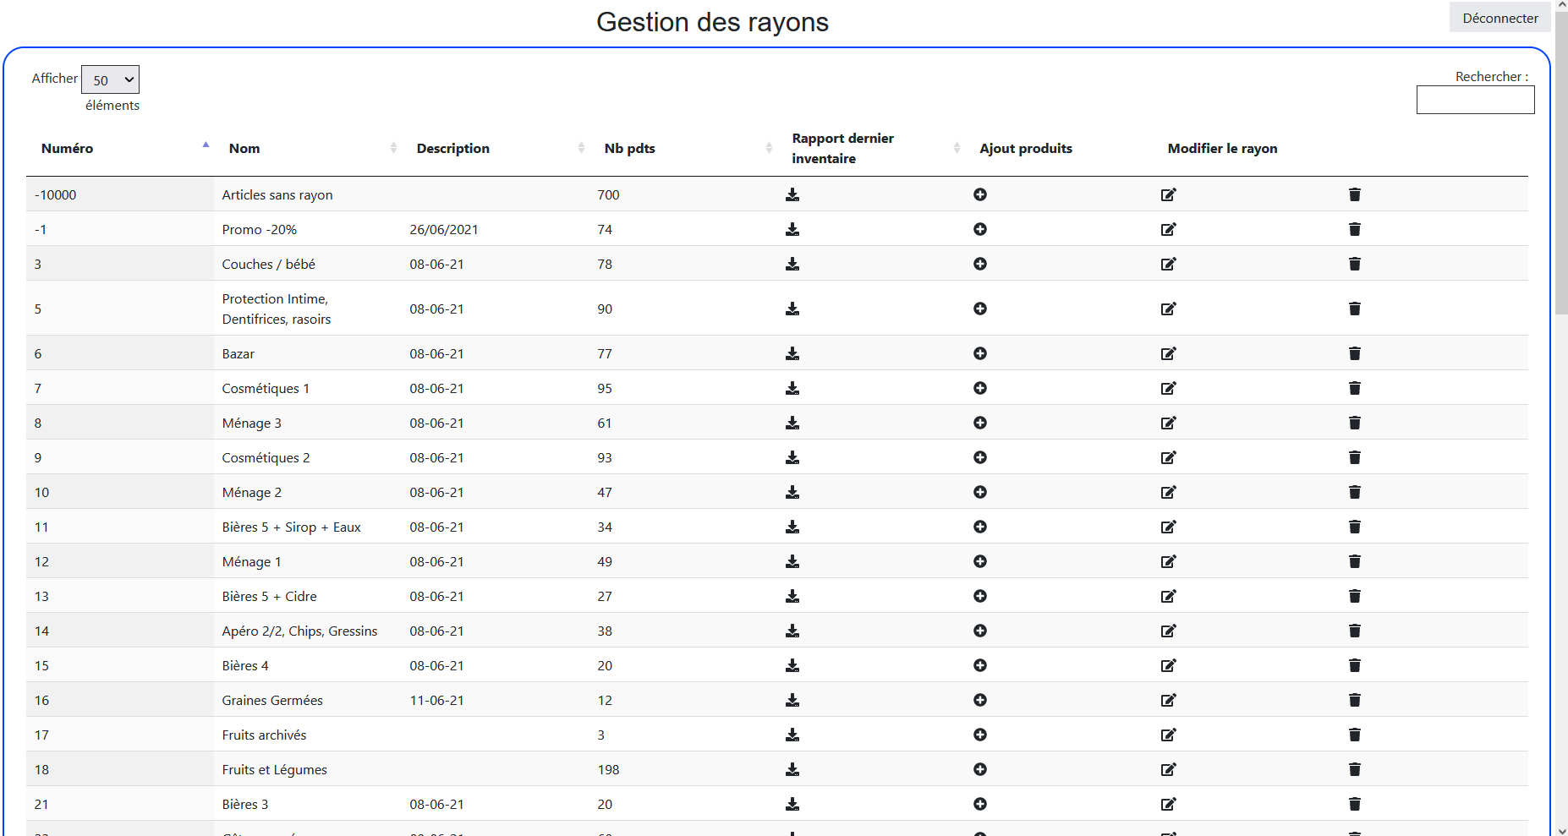The height and width of the screenshot is (836, 1568).
Task: Focus the Rechercher search field
Action: click(1475, 100)
